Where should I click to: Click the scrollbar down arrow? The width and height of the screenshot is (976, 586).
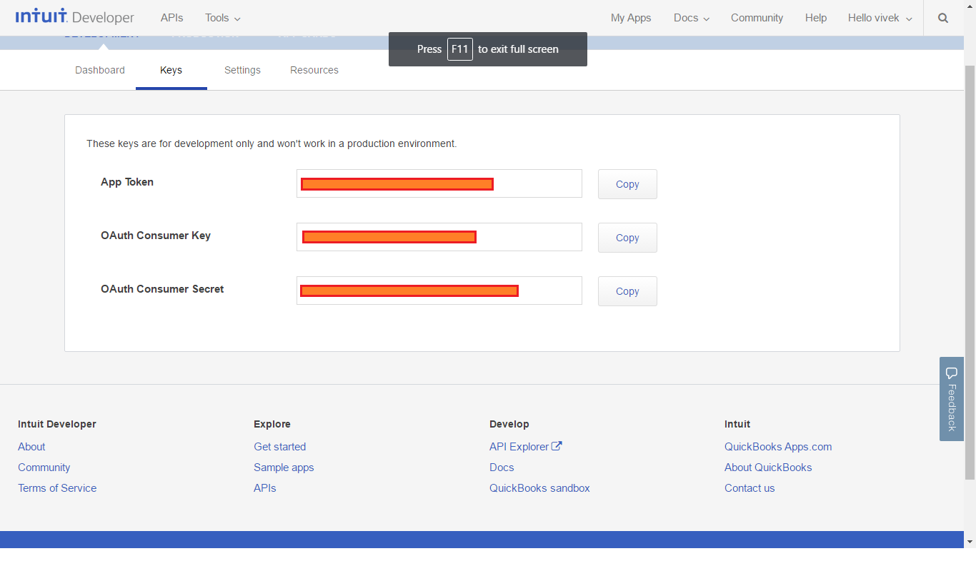coord(970,542)
